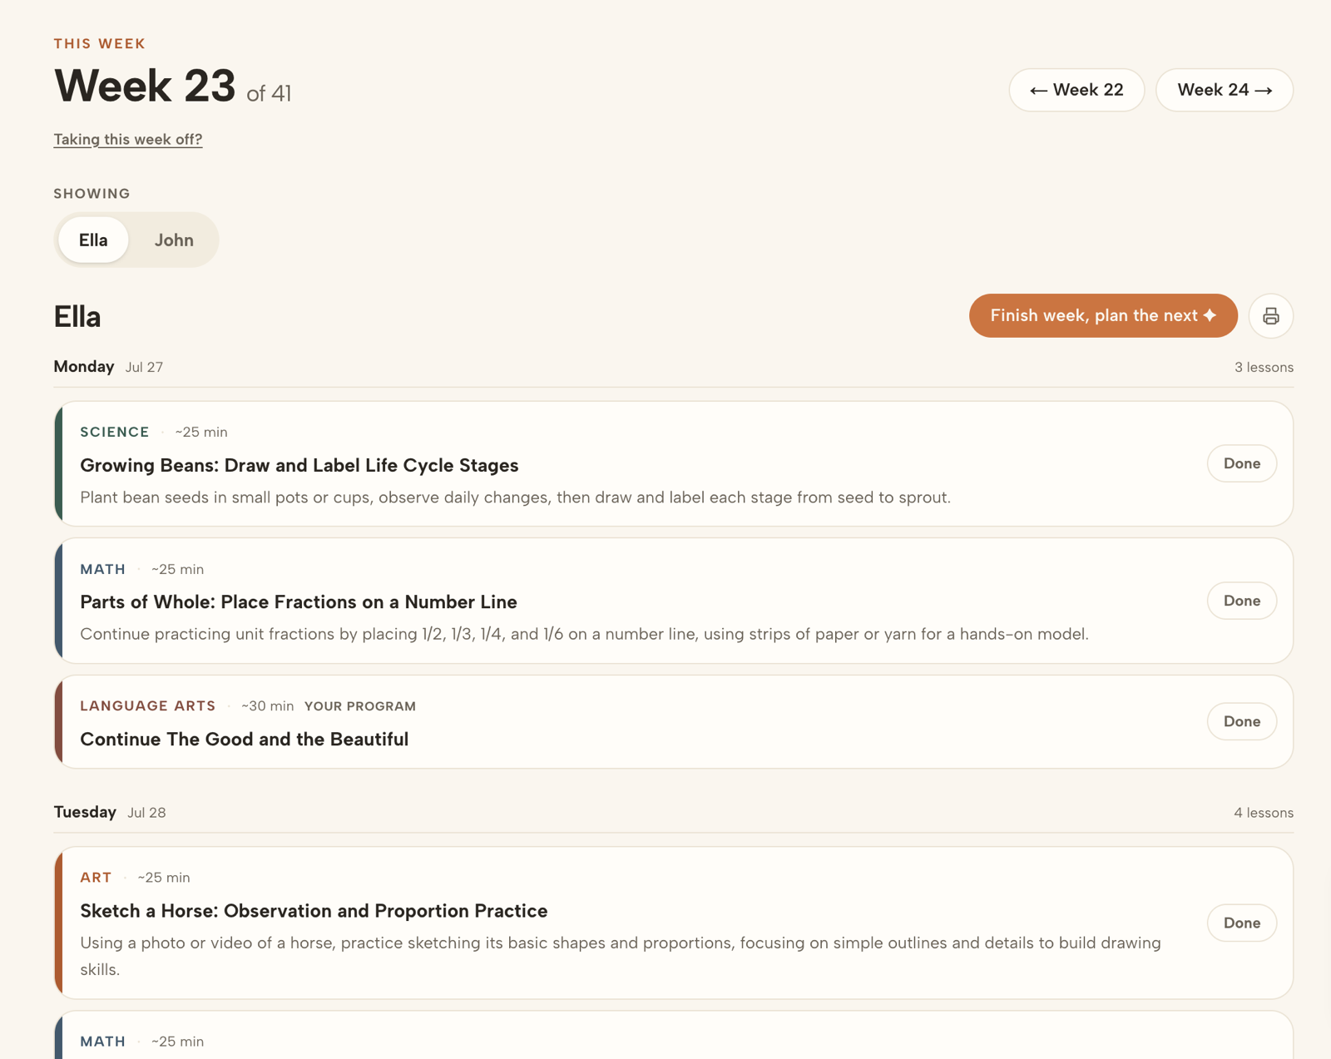Mark Growing Beans science lesson done
Image resolution: width=1331 pixels, height=1059 pixels.
coord(1241,463)
